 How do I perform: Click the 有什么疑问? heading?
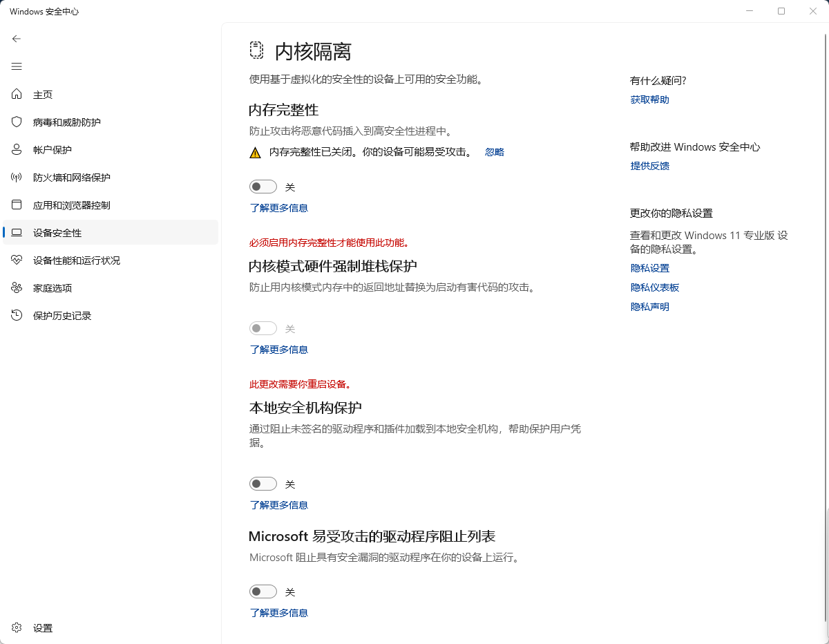[658, 81]
